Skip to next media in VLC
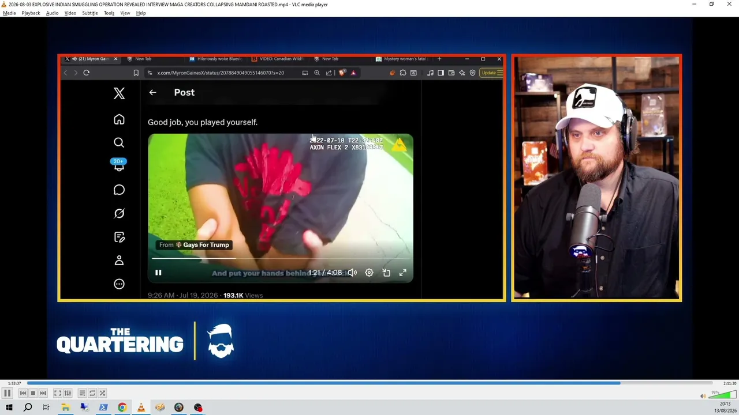Screen dimensions: 739x415 pyautogui.click(x=43, y=393)
